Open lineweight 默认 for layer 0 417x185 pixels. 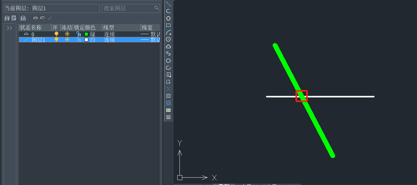point(150,34)
